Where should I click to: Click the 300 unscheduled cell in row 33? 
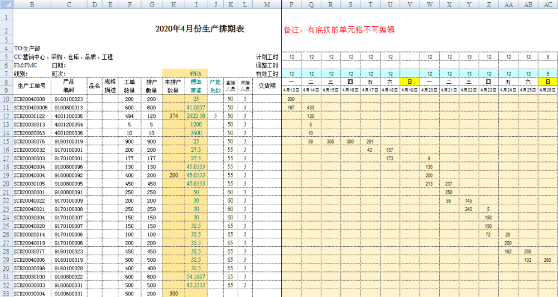(x=174, y=294)
